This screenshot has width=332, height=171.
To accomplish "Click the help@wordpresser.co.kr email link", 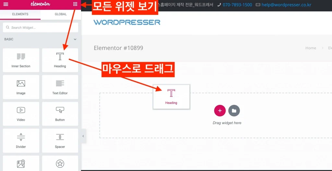I will [x=287, y=5].
